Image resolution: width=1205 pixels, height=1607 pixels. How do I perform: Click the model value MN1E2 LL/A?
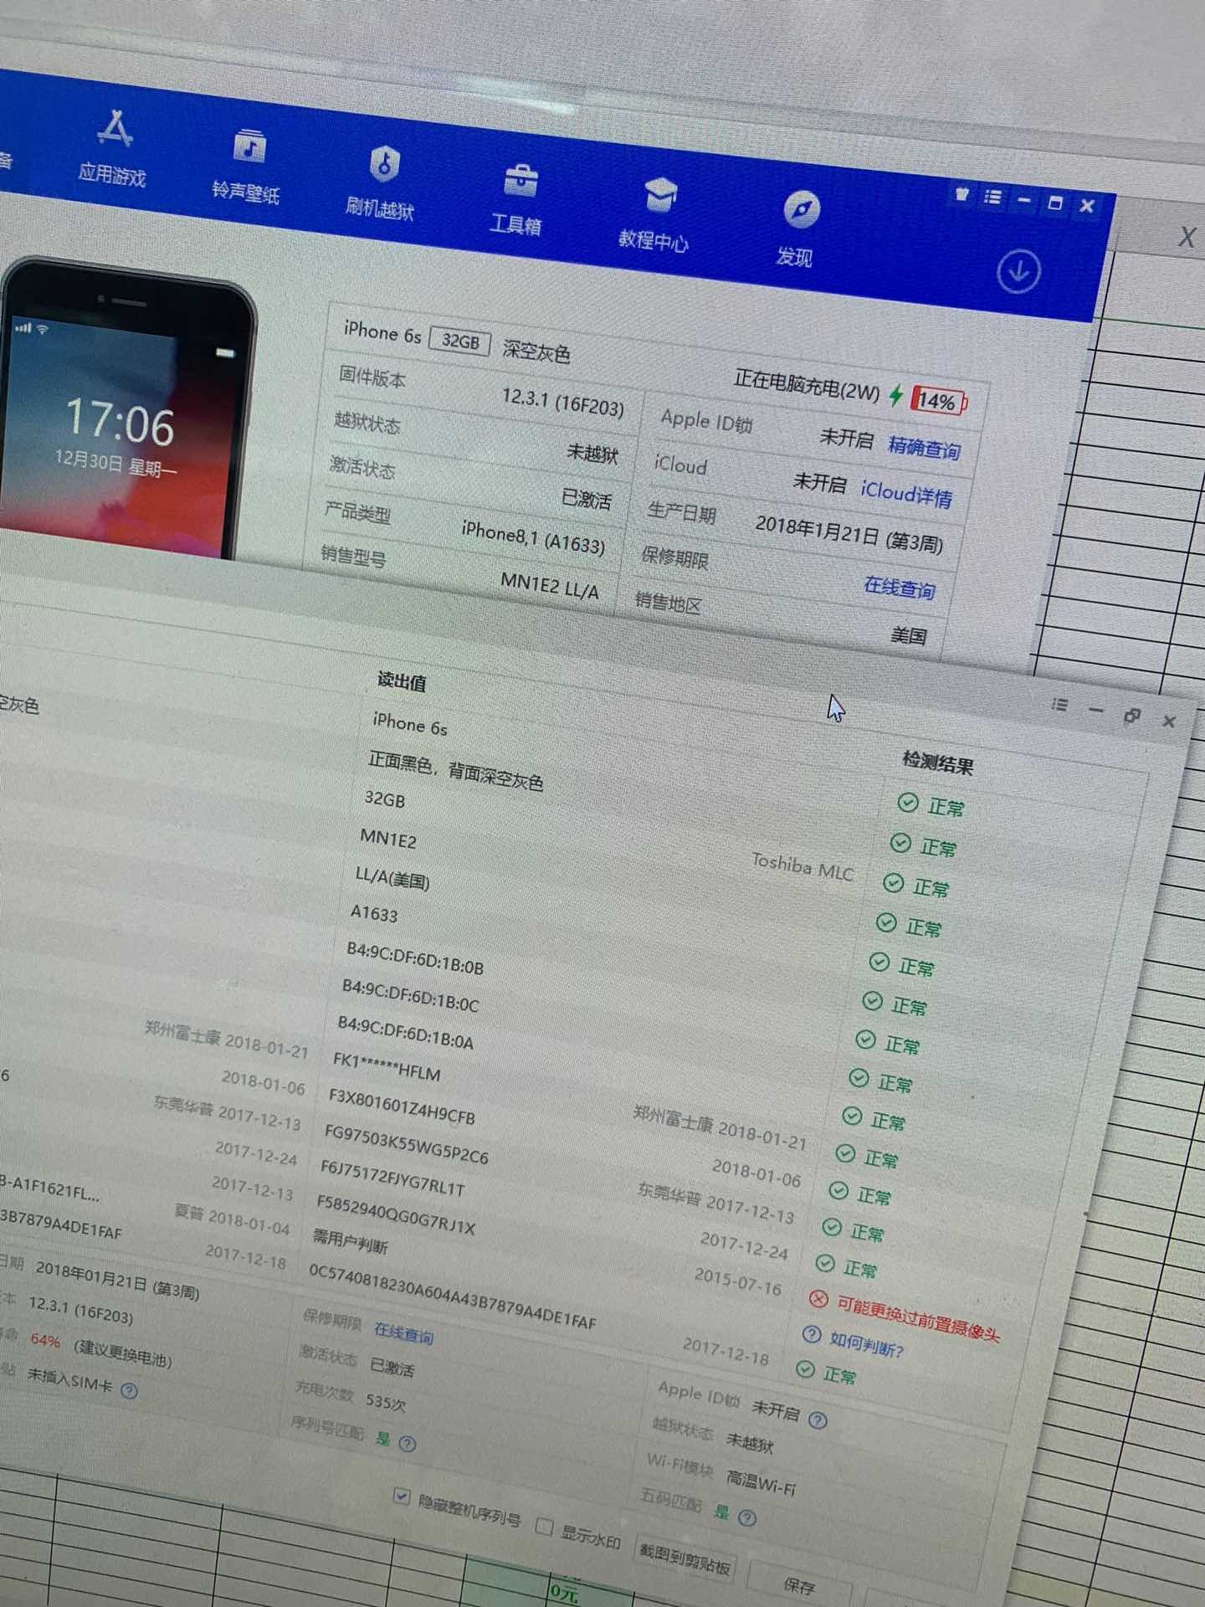coord(550,586)
